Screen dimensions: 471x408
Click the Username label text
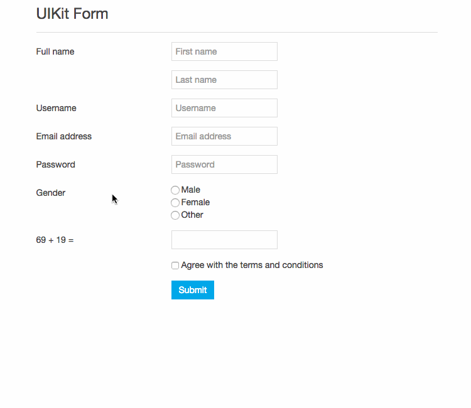[x=56, y=108]
